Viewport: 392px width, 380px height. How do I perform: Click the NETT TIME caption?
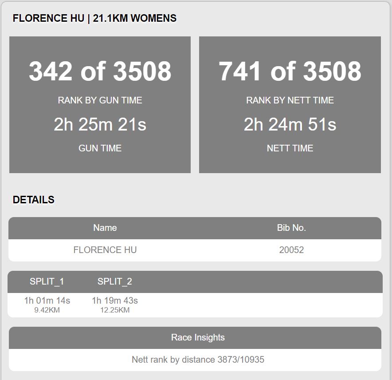290,148
